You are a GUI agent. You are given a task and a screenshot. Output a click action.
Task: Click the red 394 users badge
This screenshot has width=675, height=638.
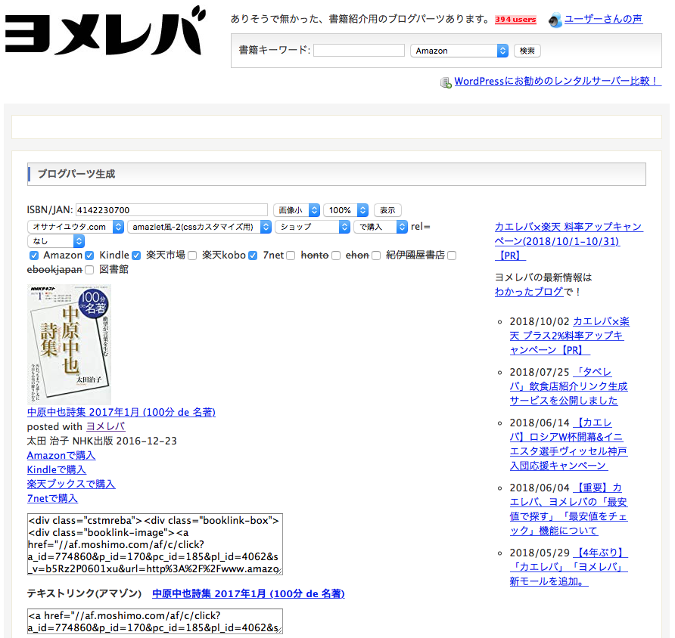[x=515, y=20]
